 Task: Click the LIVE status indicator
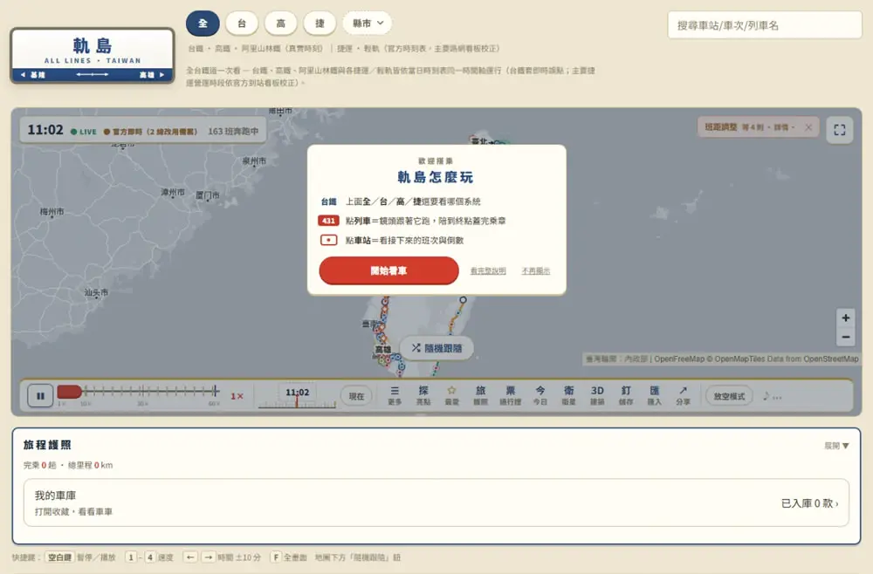pyautogui.click(x=84, y=132)
